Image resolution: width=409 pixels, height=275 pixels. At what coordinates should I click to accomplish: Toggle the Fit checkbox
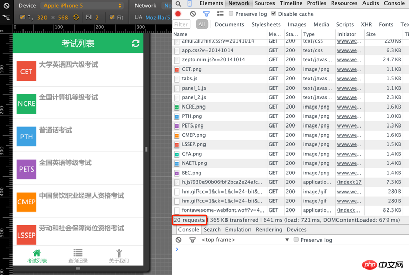point(112,17)
